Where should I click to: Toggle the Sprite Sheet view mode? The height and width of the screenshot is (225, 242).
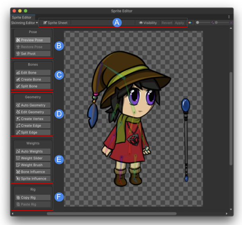click(x=55, y=23)
